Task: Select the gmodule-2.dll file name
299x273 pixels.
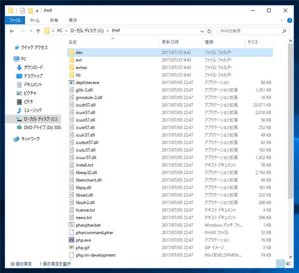Action: 89,98
